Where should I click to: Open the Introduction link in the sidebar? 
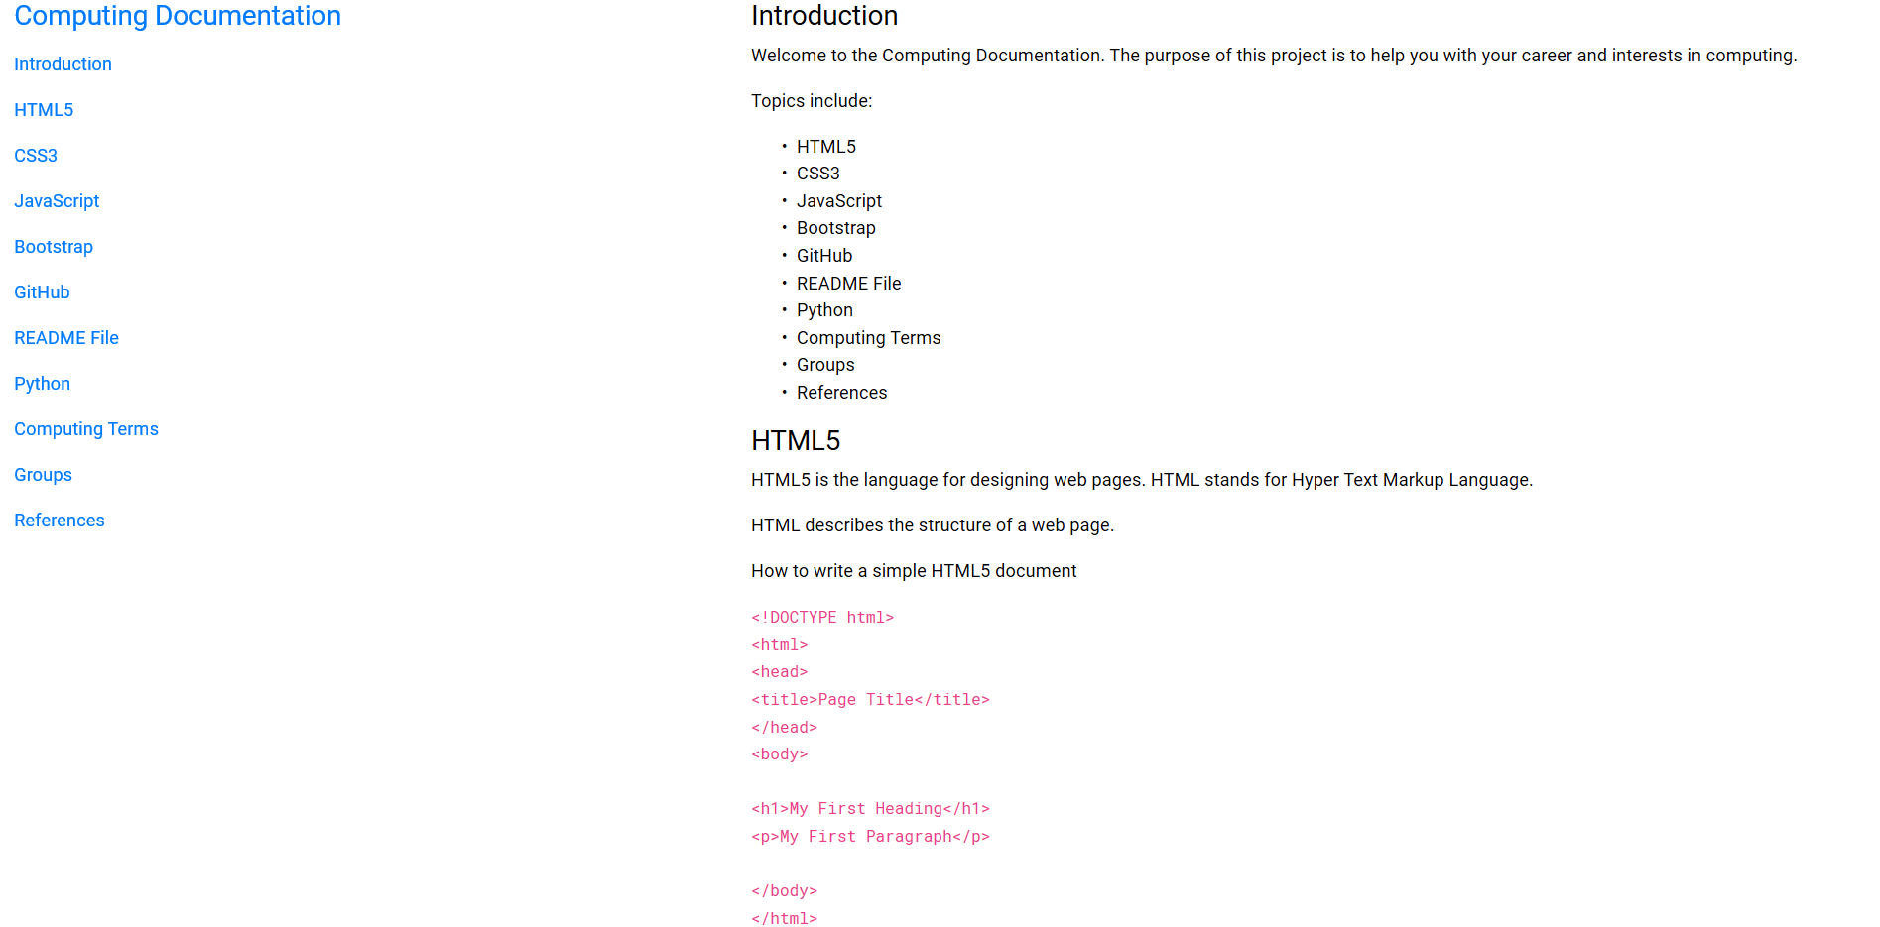[x=63, y=64]
